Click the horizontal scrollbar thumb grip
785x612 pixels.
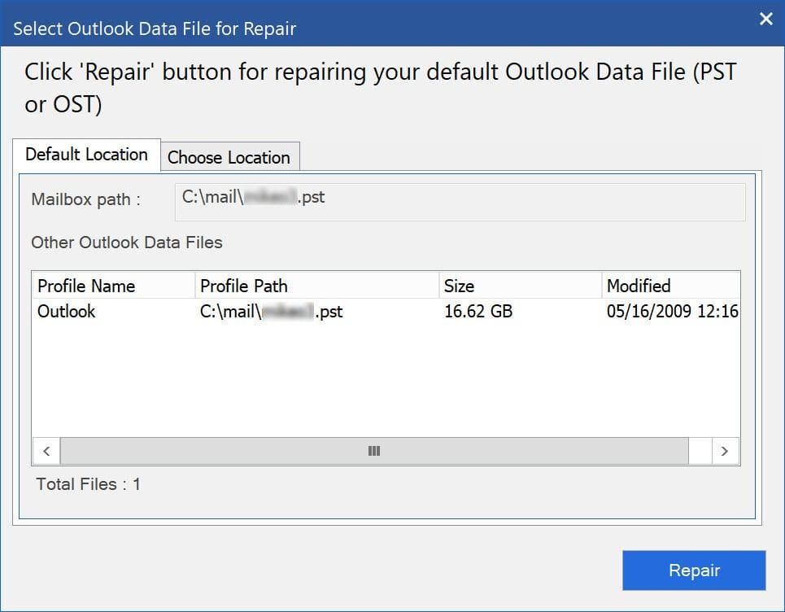tap(374, 451)
